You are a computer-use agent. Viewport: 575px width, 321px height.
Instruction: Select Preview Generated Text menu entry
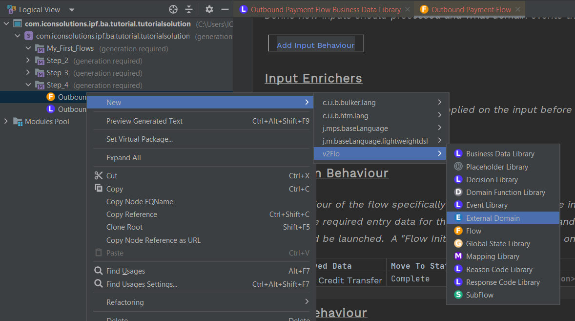(x=144, y=121)
